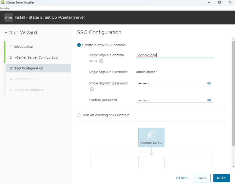Click the BACK button

coord(202,178)
